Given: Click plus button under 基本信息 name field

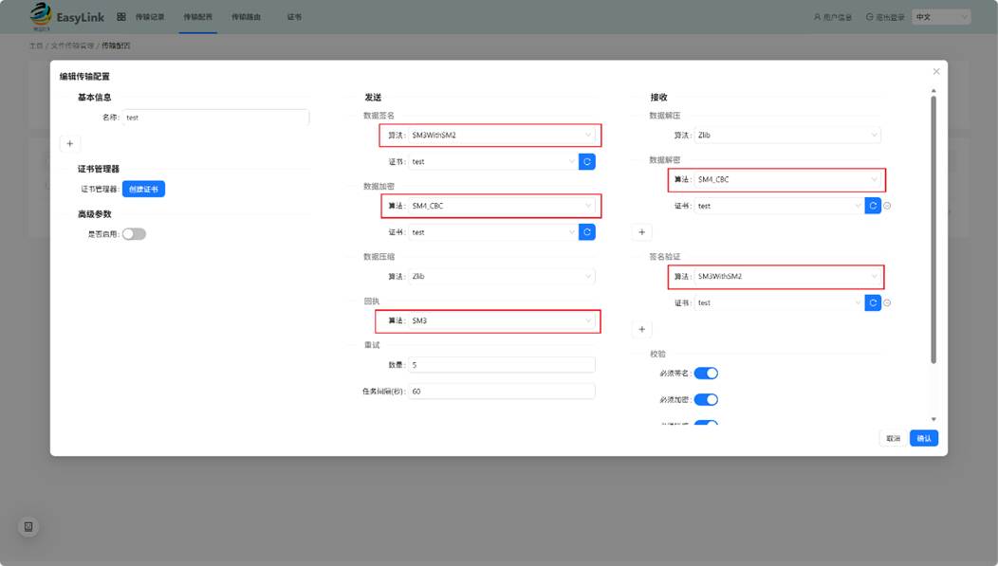Looking at the screenshot, I should click(69, 143).
